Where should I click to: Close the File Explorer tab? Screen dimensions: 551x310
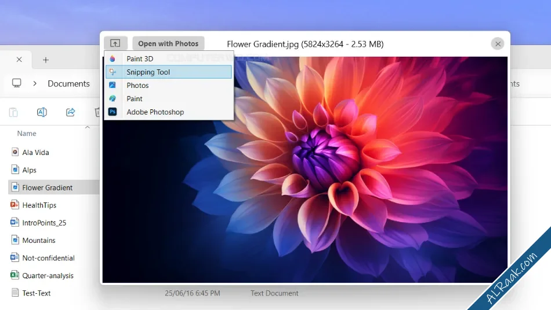(x=19, y=60)
